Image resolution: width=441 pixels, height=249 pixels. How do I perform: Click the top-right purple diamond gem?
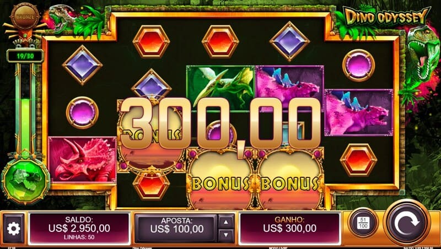(289, 41)
